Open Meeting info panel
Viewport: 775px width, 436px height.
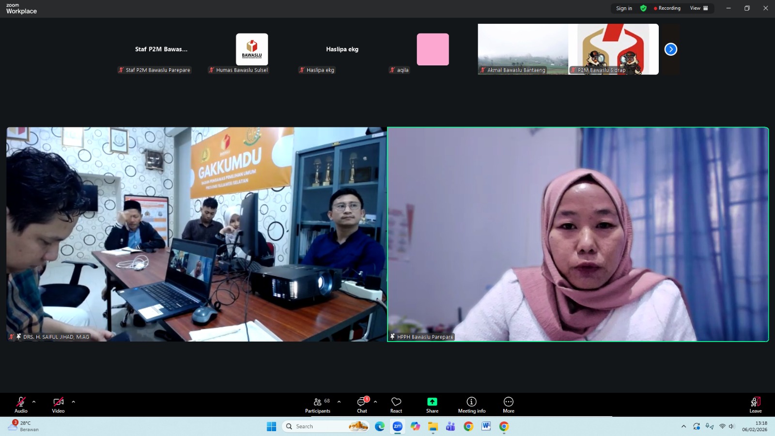click(472, 405)
